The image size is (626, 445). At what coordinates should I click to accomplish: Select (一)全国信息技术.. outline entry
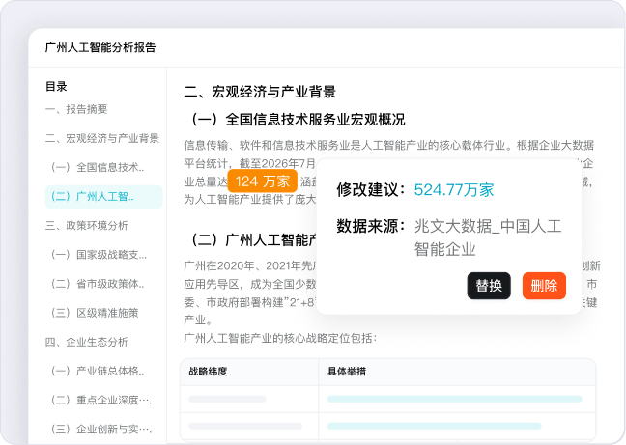coord(98,167)
